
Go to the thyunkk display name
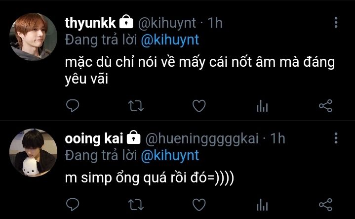(x=91, y=23)
